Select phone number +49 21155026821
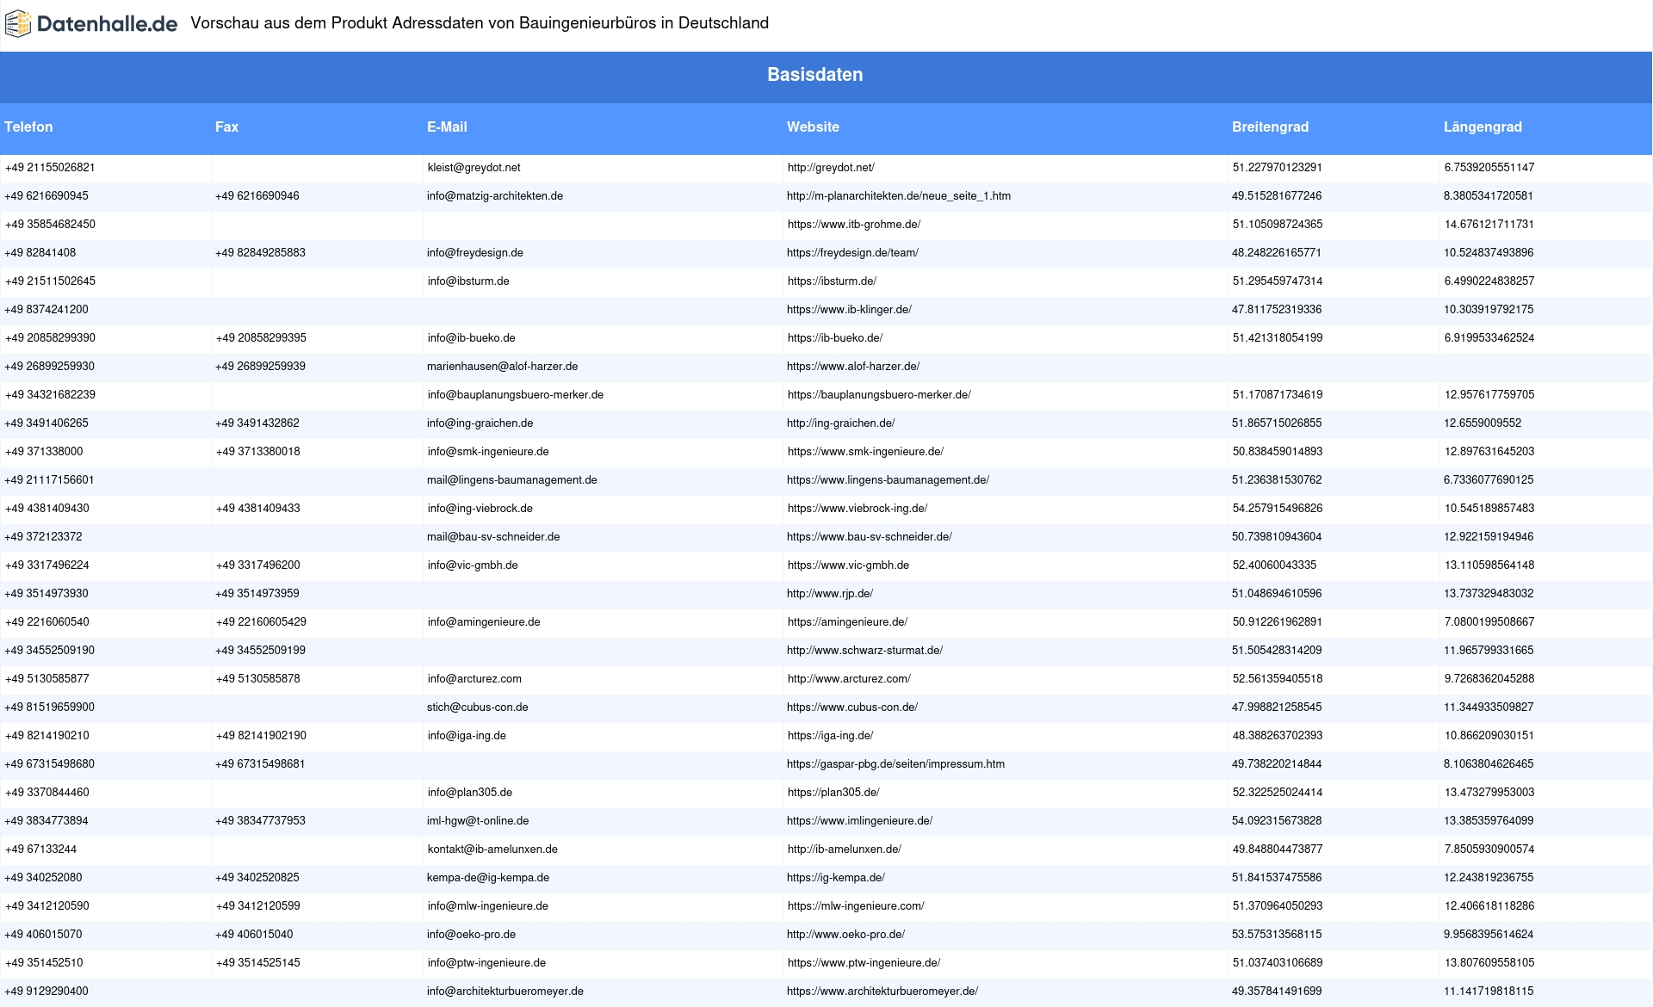 pyautogui.click(x=50, y=168)
